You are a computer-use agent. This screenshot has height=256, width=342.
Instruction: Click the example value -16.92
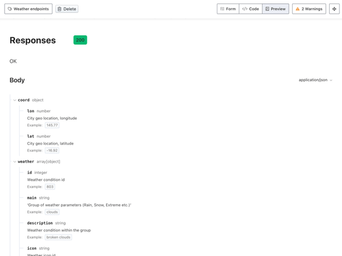point(52,150)
